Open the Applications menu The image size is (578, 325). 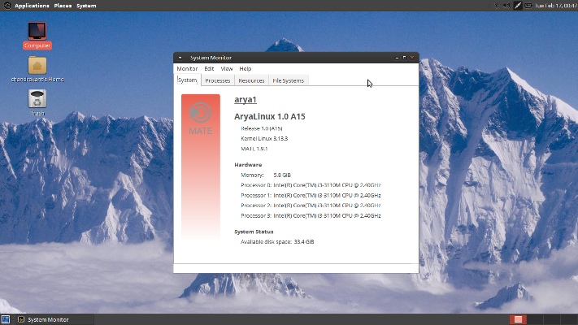point(31,5)
